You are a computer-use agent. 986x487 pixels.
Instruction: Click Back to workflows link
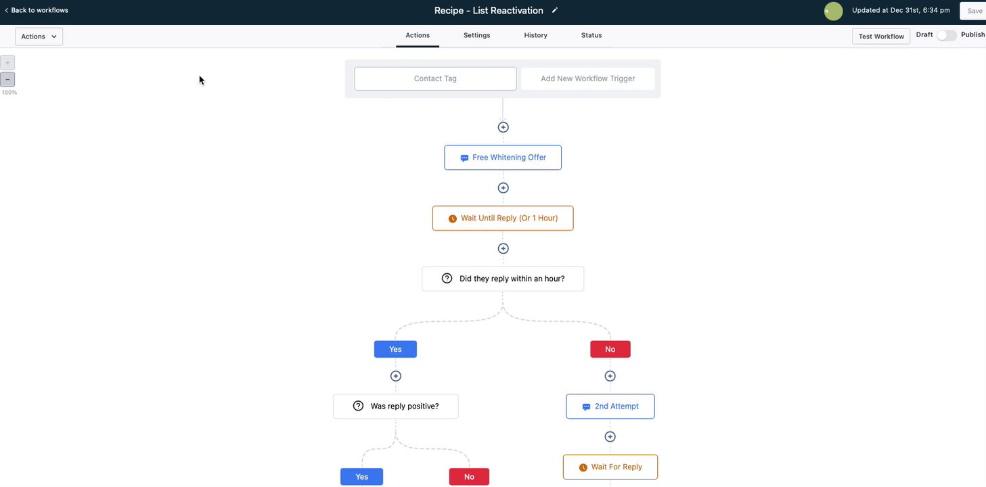(37, 10)
